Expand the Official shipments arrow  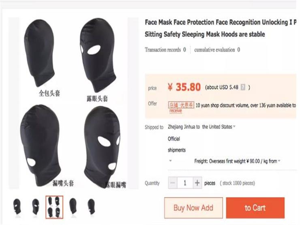tap(170, 161)
